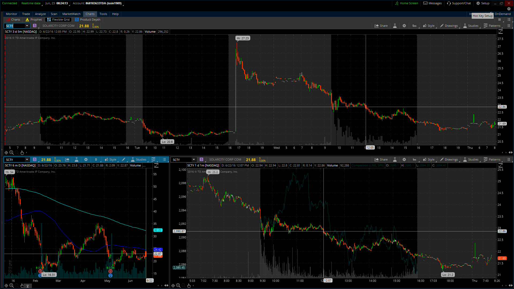Viewport: 514px width, 289px height.
Task: Open the Tools tab
Action: pos(103,14)
